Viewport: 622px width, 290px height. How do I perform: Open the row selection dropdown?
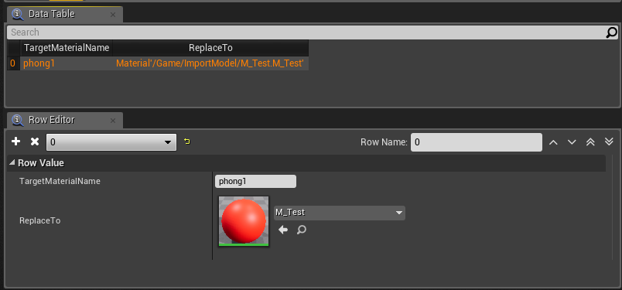tap(111, 142)
